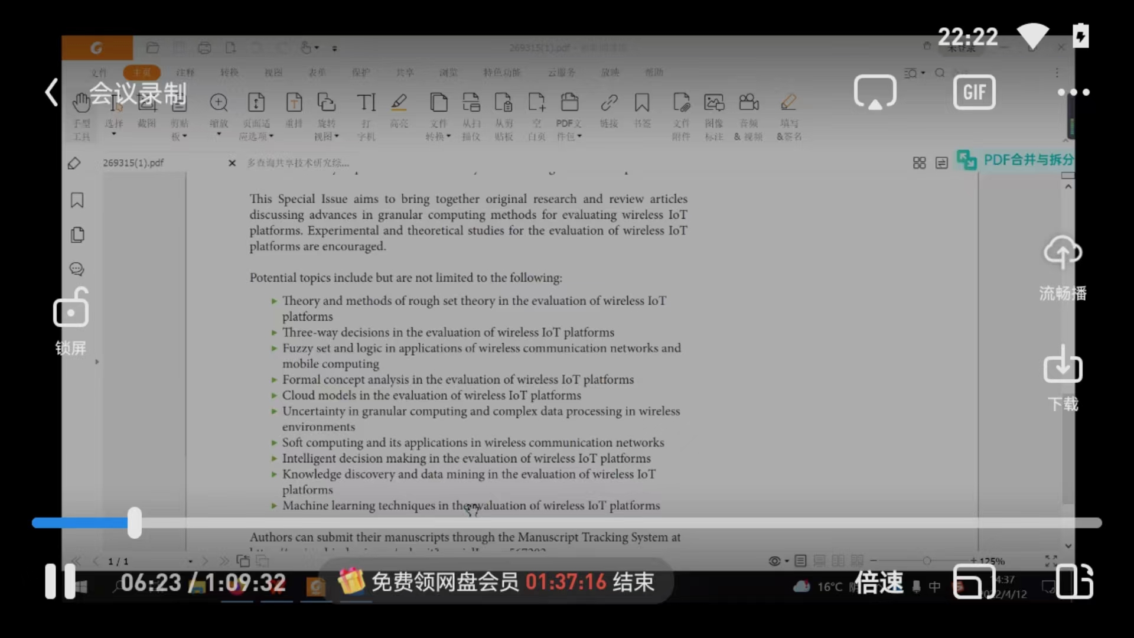This screenshot has height=638, width=1134.
Task: Click the 会议录制 video title
Action: point(138,94)
